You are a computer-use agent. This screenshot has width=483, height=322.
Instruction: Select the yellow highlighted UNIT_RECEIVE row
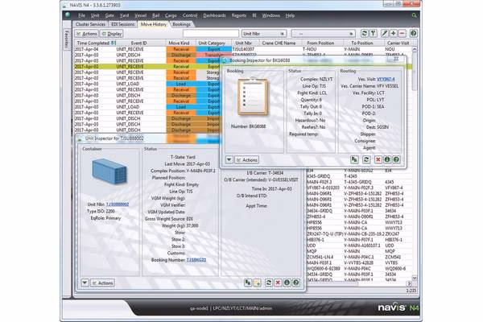(147, 67)
